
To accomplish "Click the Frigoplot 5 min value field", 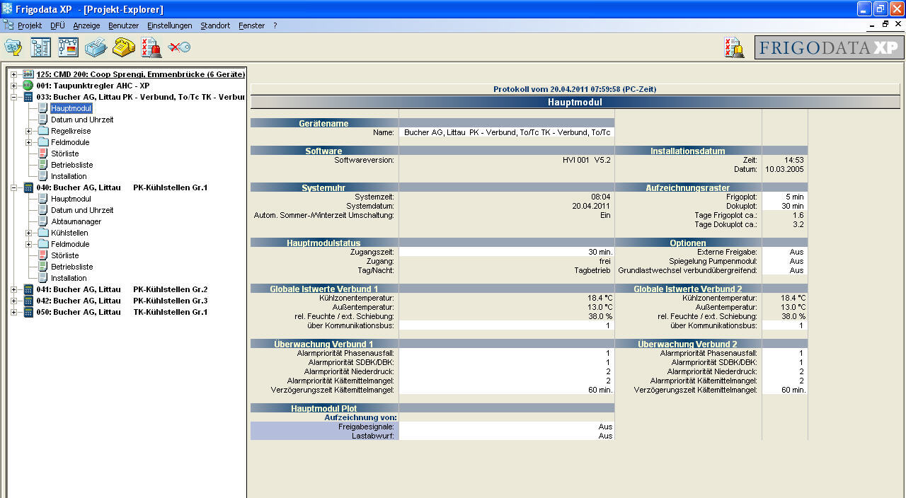I will [x=784, y=197].
